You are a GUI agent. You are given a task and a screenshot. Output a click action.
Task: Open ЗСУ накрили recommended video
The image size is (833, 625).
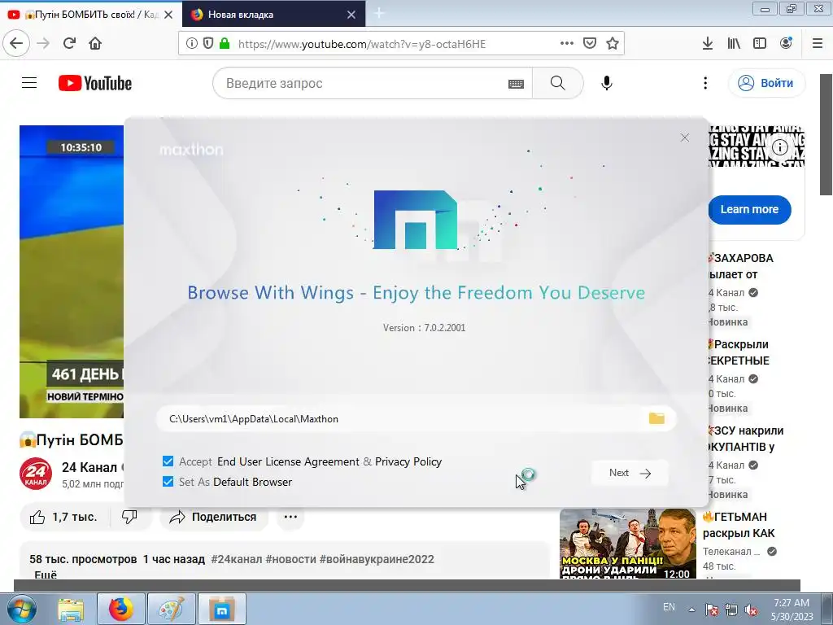click(747, 439)
